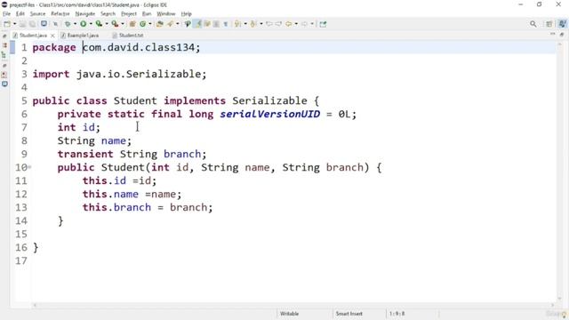Click the 'serialVersionUID' field name
Image resolution: width=569 pixels, height=320 pixels.
tap(270, 114)
